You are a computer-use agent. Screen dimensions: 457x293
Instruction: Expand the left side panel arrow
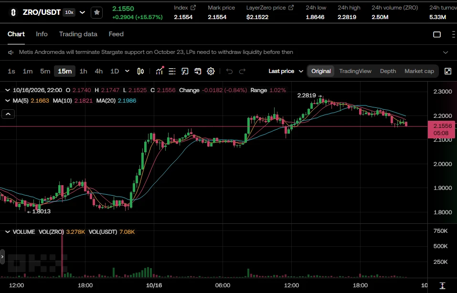pyautogui.click(x=2, y=257)
